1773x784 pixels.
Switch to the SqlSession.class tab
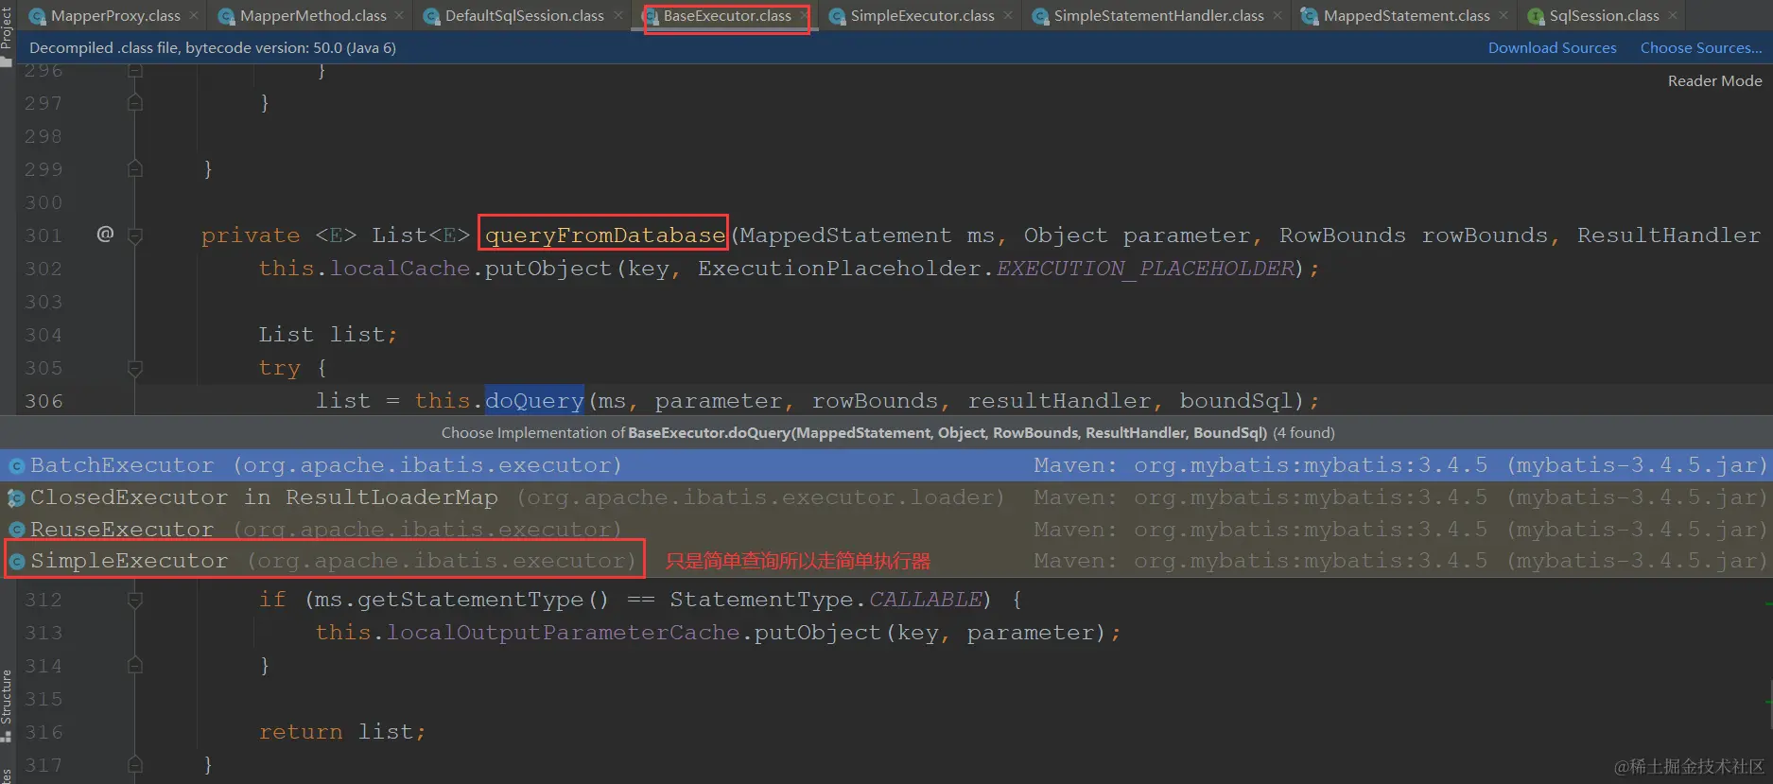tap(1604, 16)
